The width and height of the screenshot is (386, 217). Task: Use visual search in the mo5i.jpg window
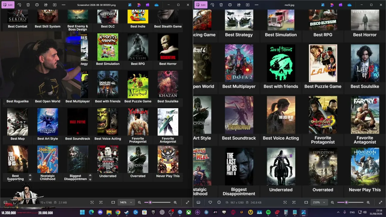point(285,203)
